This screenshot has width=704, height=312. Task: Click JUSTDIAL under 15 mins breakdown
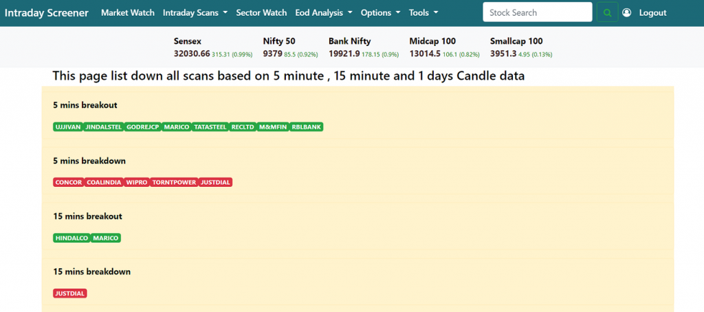[x=70, y=293]
